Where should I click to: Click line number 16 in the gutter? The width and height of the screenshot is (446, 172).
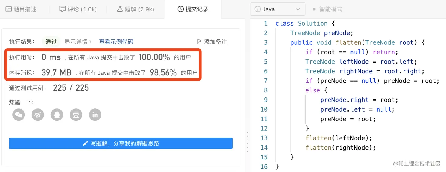click(264, 167)
